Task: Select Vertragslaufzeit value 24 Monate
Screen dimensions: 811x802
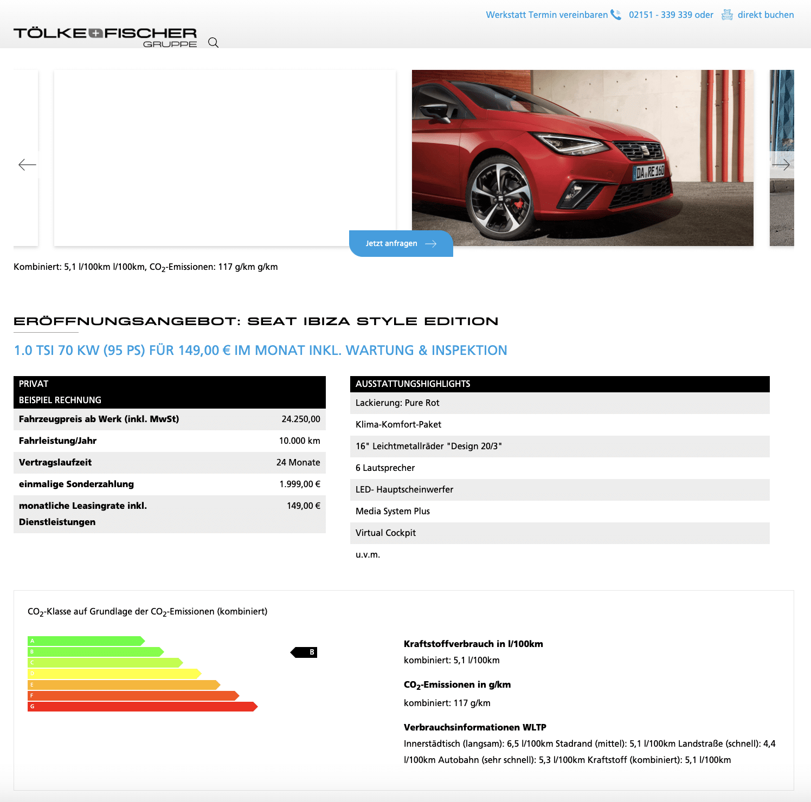Action: coord(298,462)
